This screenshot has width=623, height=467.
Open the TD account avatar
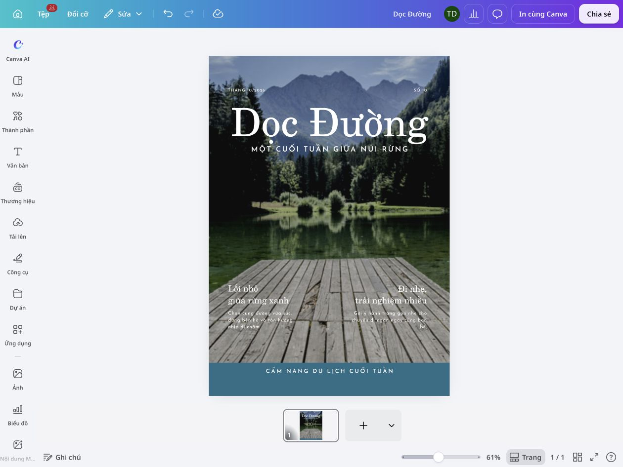pyautogui.click(x=451, y=14)
